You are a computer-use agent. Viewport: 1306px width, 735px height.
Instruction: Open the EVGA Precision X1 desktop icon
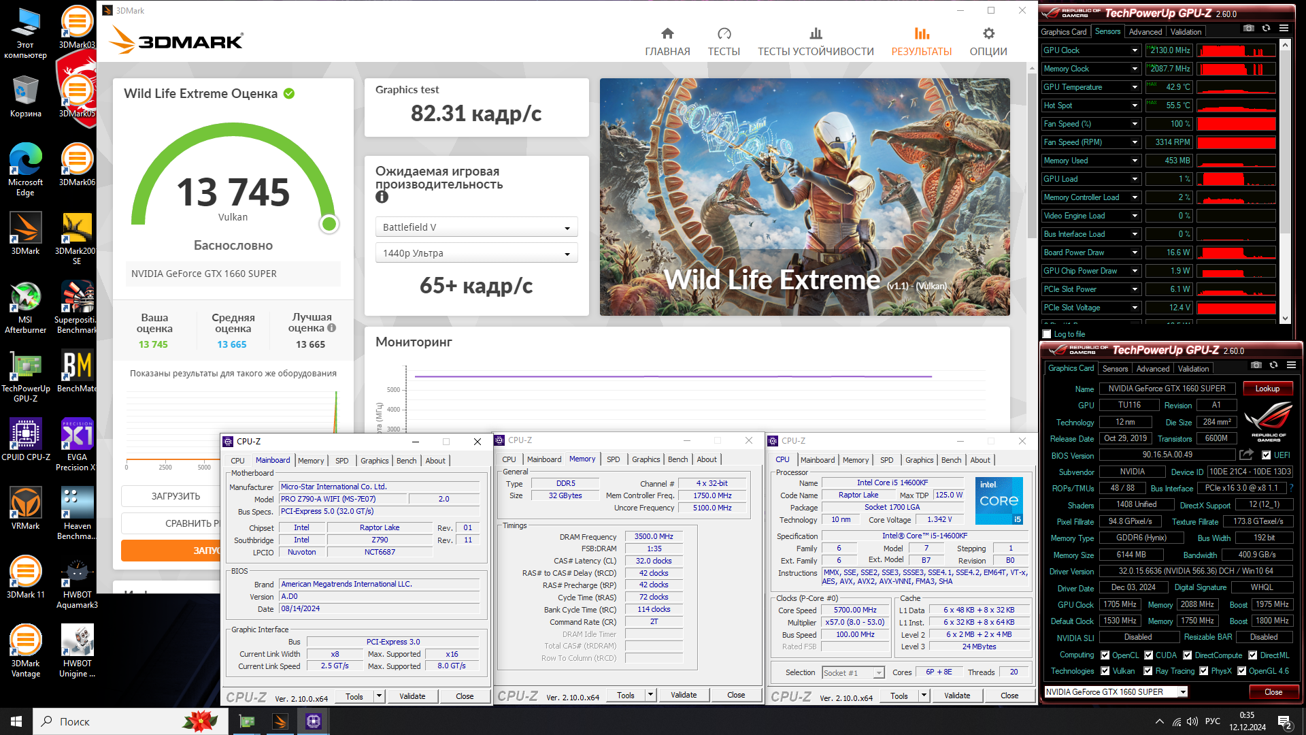pyautogui.click(x=77, y=445)
